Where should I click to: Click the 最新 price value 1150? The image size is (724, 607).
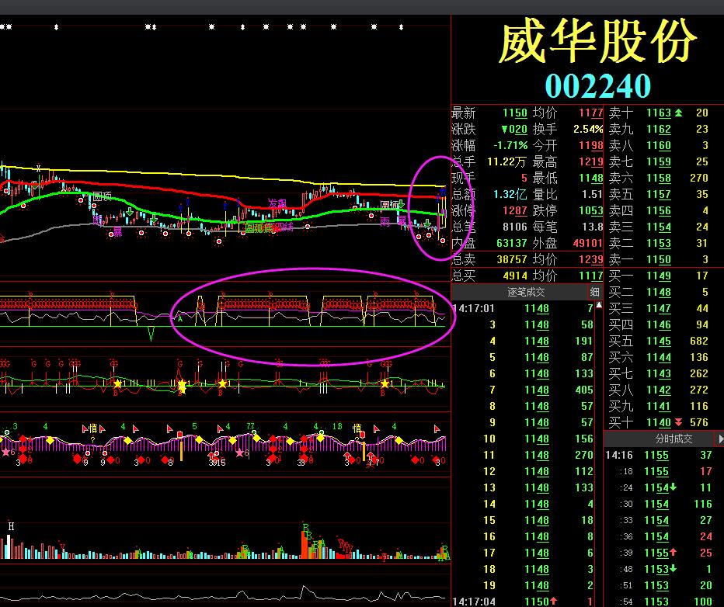pos(515,113)
